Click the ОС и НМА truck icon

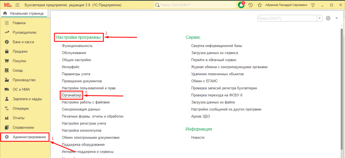[7, 89]
